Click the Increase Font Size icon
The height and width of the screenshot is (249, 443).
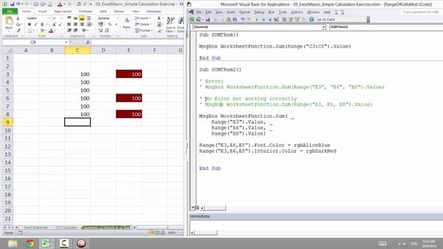tap(54, 25)
